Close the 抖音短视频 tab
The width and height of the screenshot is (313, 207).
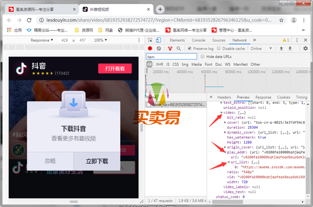(148, 9)
